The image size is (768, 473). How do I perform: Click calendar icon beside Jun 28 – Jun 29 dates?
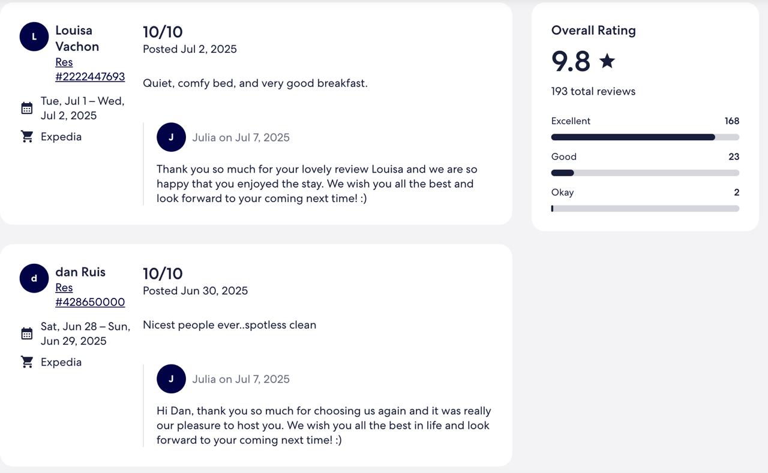click(27, 333)
